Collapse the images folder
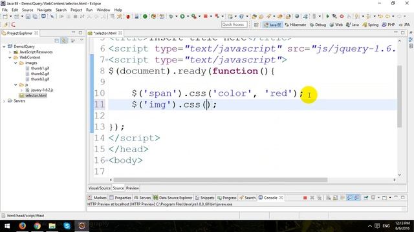 [x=16, y=63]
